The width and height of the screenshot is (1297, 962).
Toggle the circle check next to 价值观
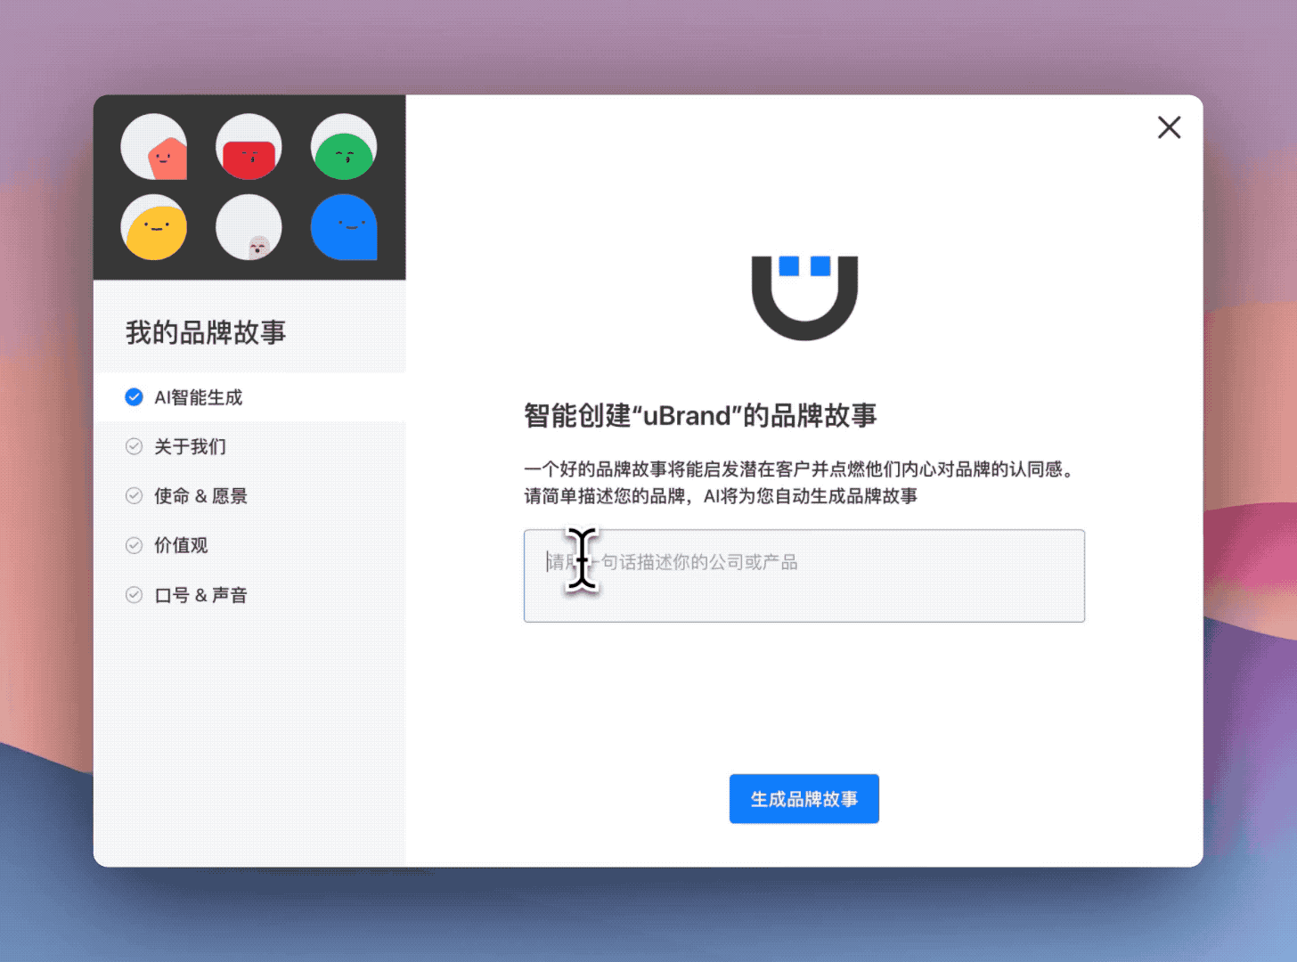135,545
